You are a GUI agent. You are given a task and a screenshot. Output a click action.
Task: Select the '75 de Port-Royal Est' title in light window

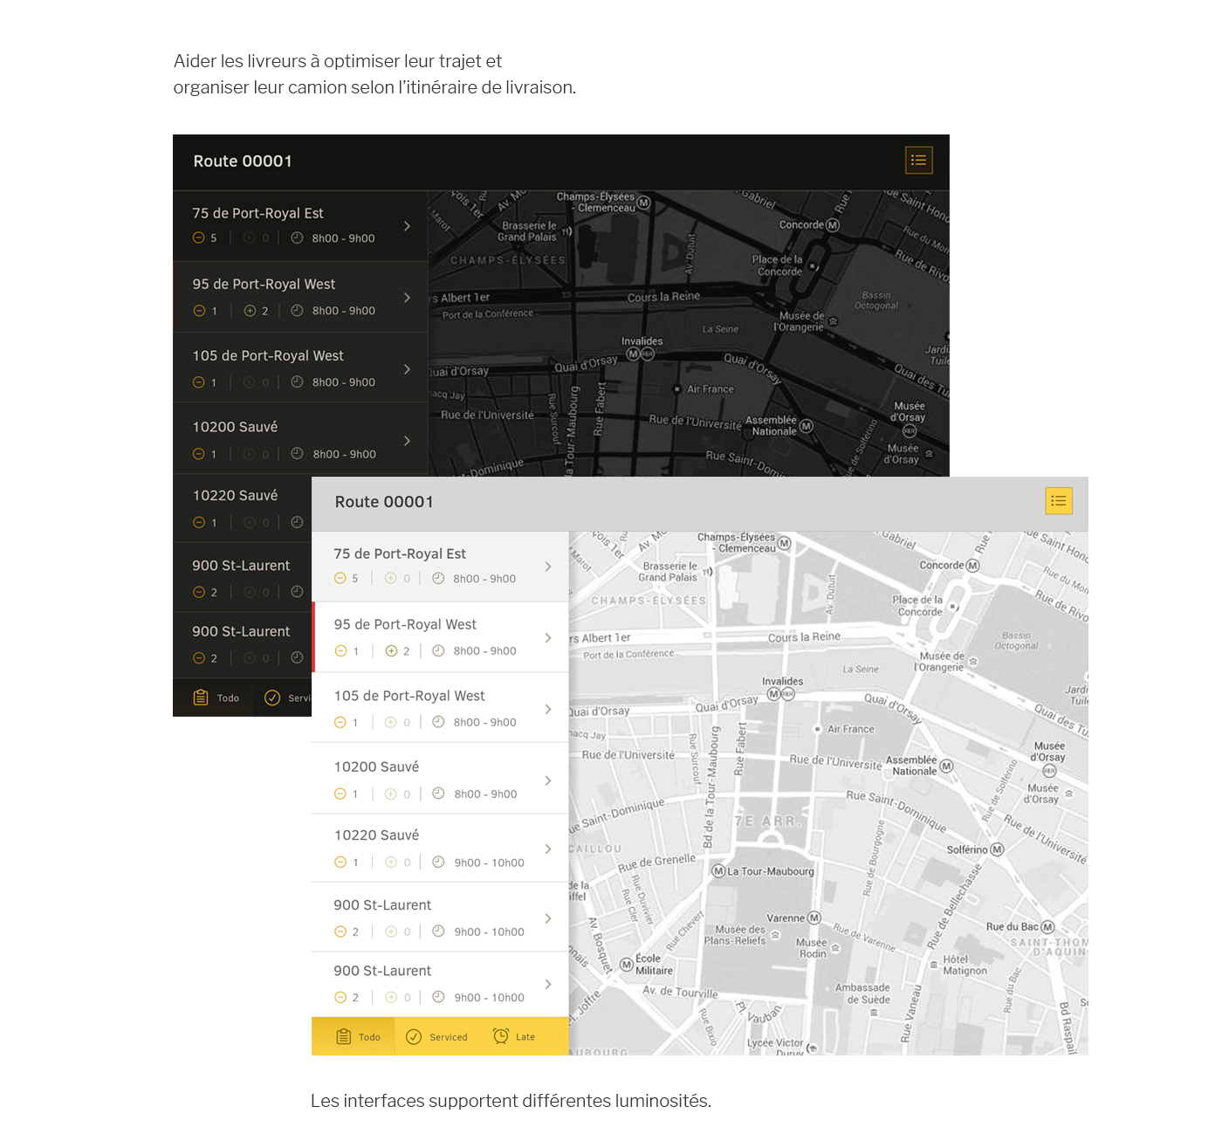coord(400,553)
